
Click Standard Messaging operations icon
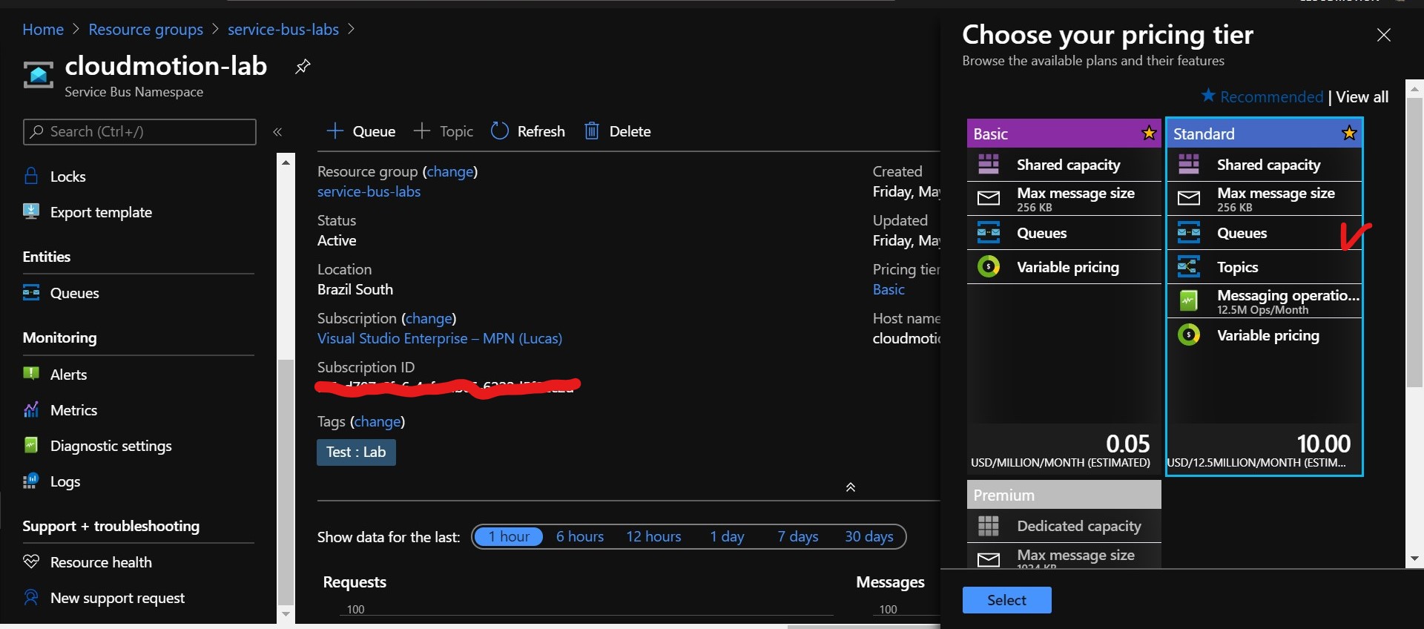[x=1189, y=300]
